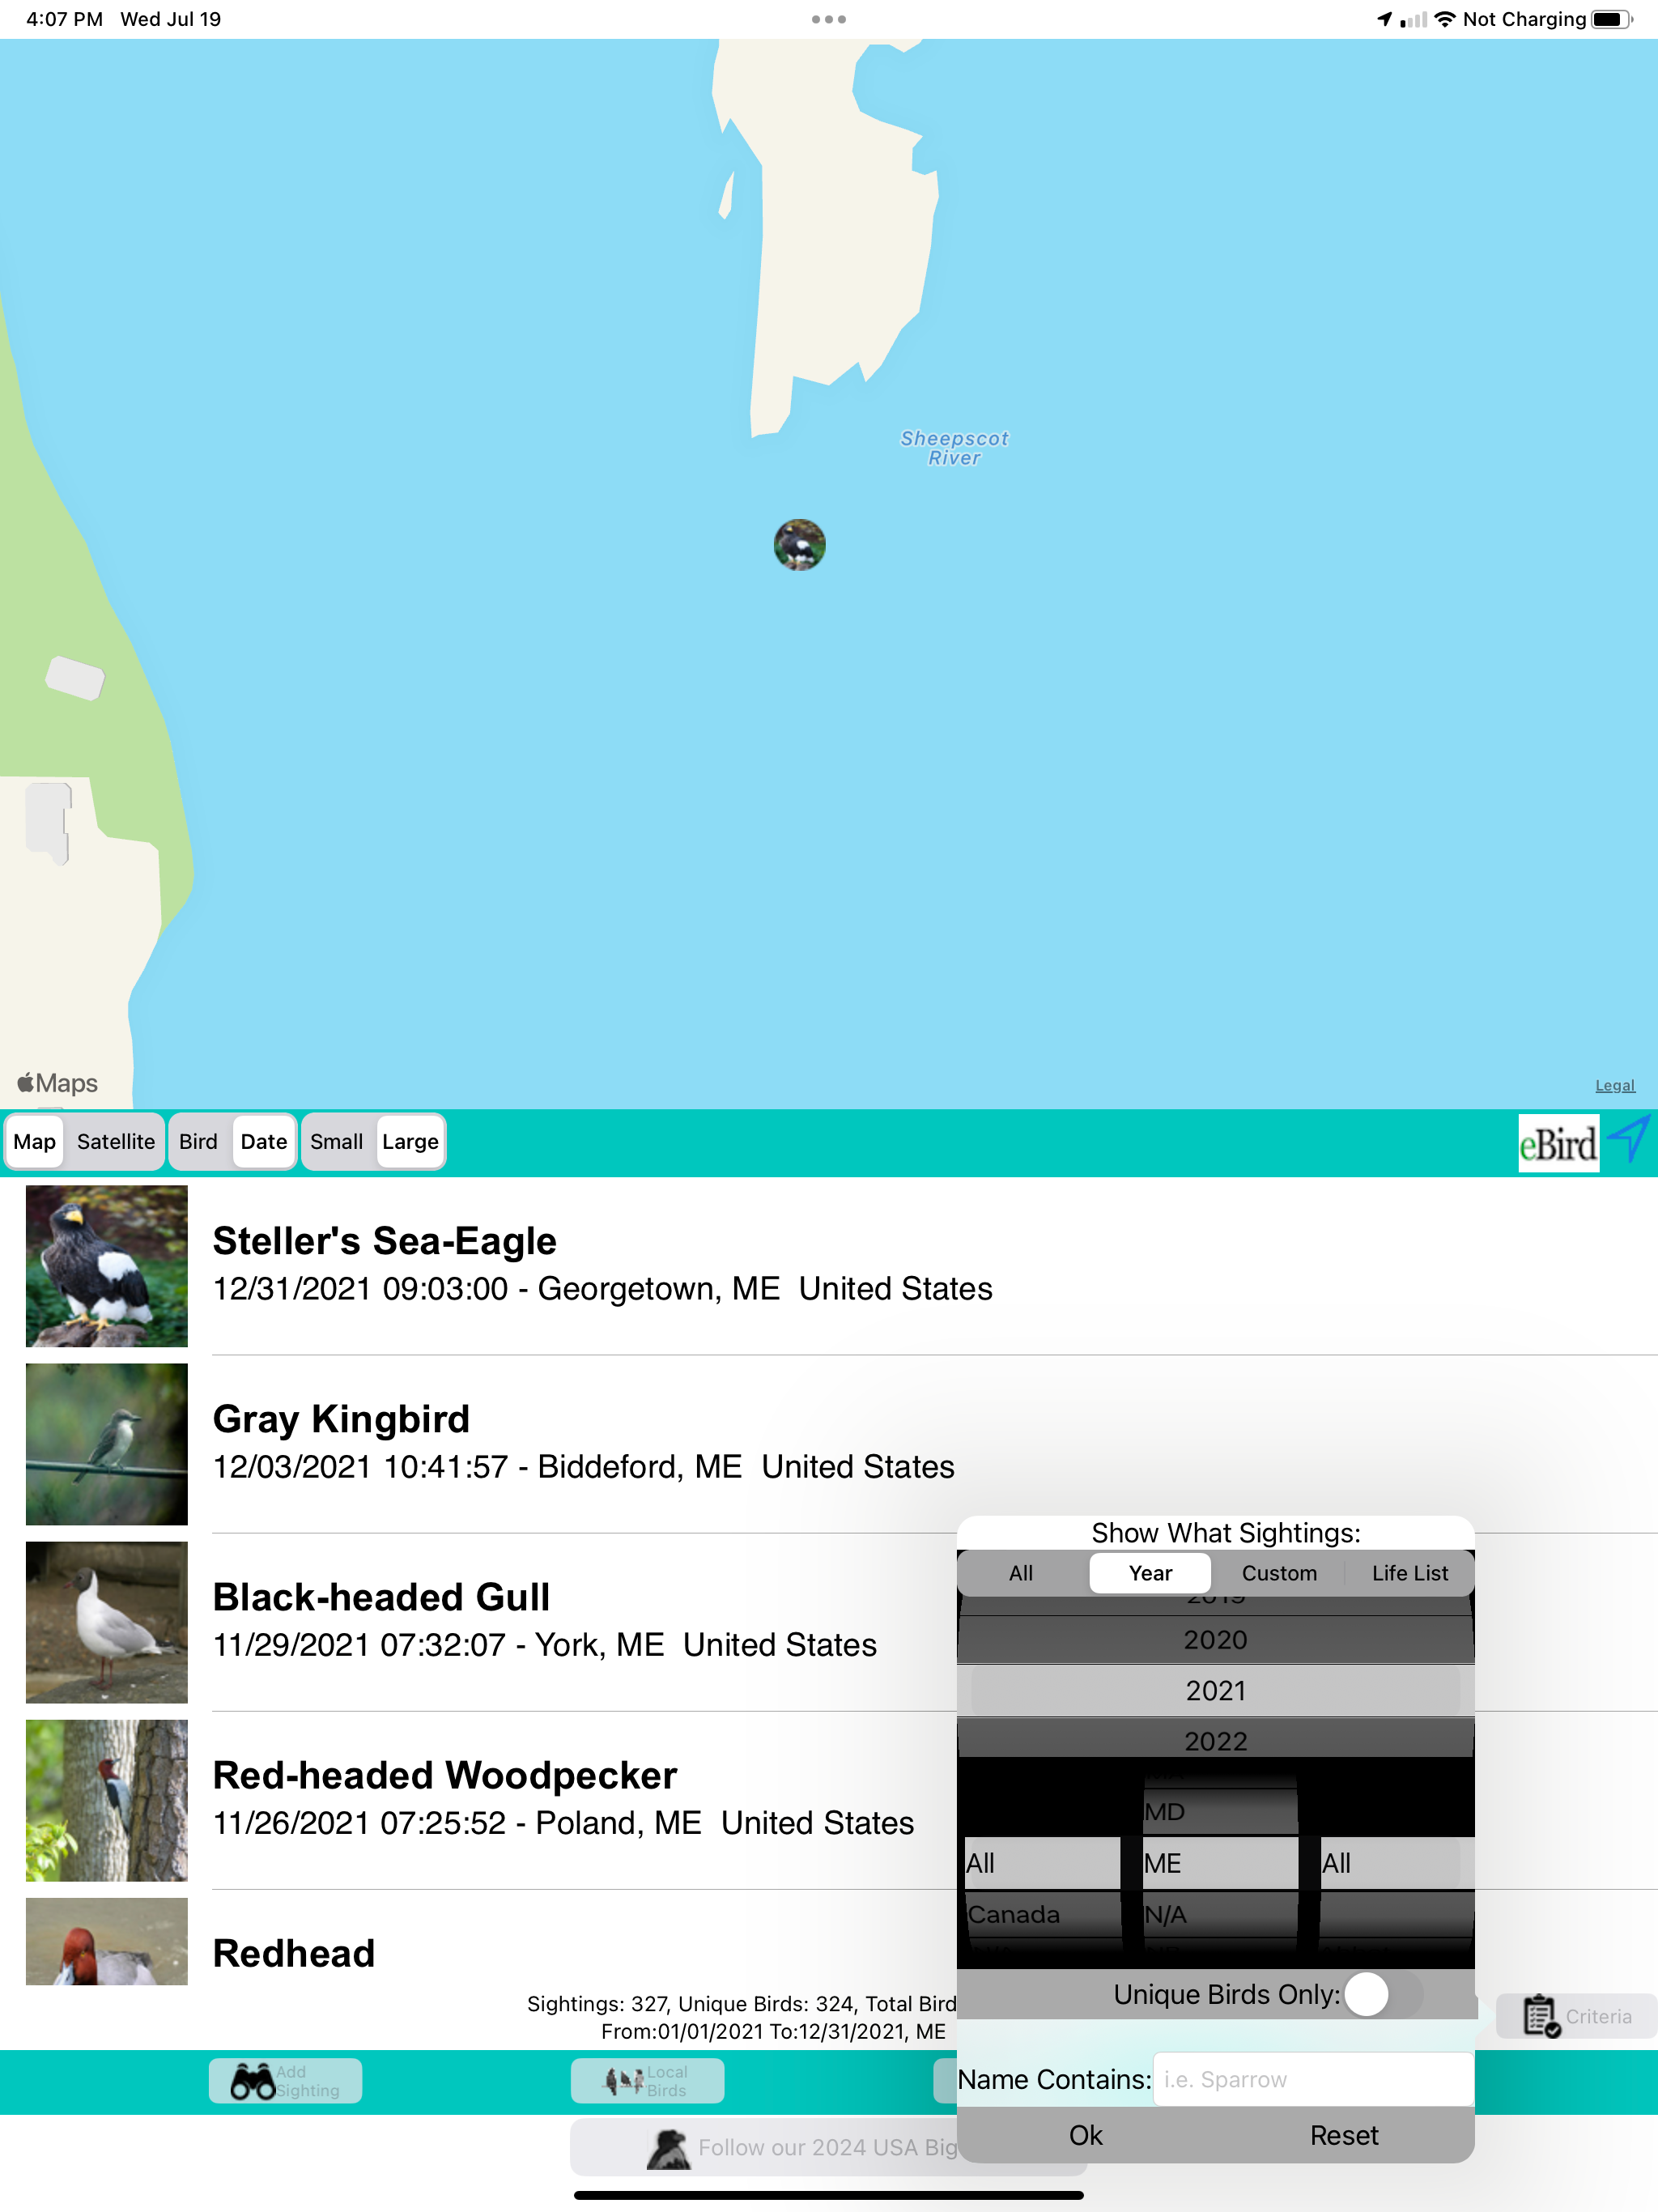The image size is (1658, 2212).
Task: Tap 11/29/2021 York, ME sighting details
Action: pyautogui.click(x=544, y=1645)
